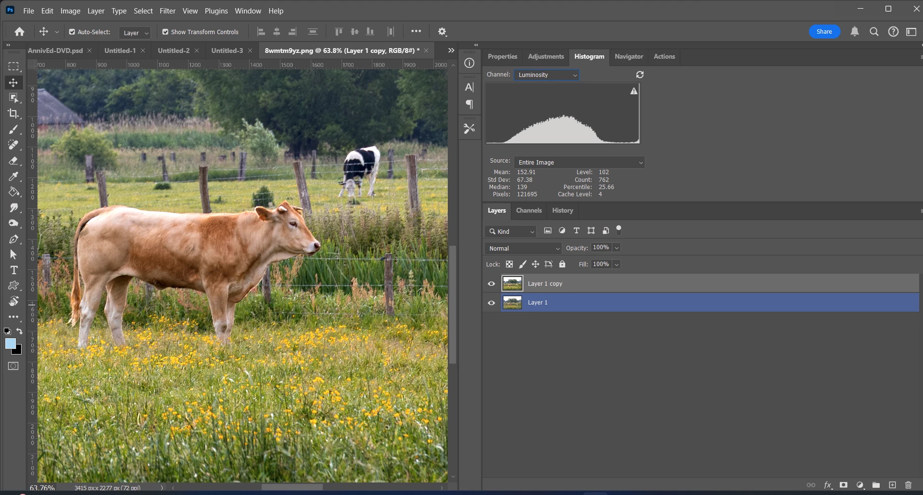Select the Custom Shape tool
The width and height of the screenshot is (923, 495).
13,286
